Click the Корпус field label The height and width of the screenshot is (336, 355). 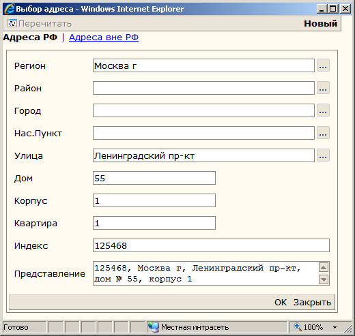point(31,201)
